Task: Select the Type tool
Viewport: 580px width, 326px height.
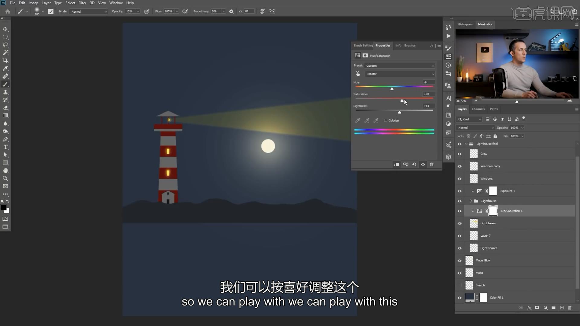Action: [5, 147]
